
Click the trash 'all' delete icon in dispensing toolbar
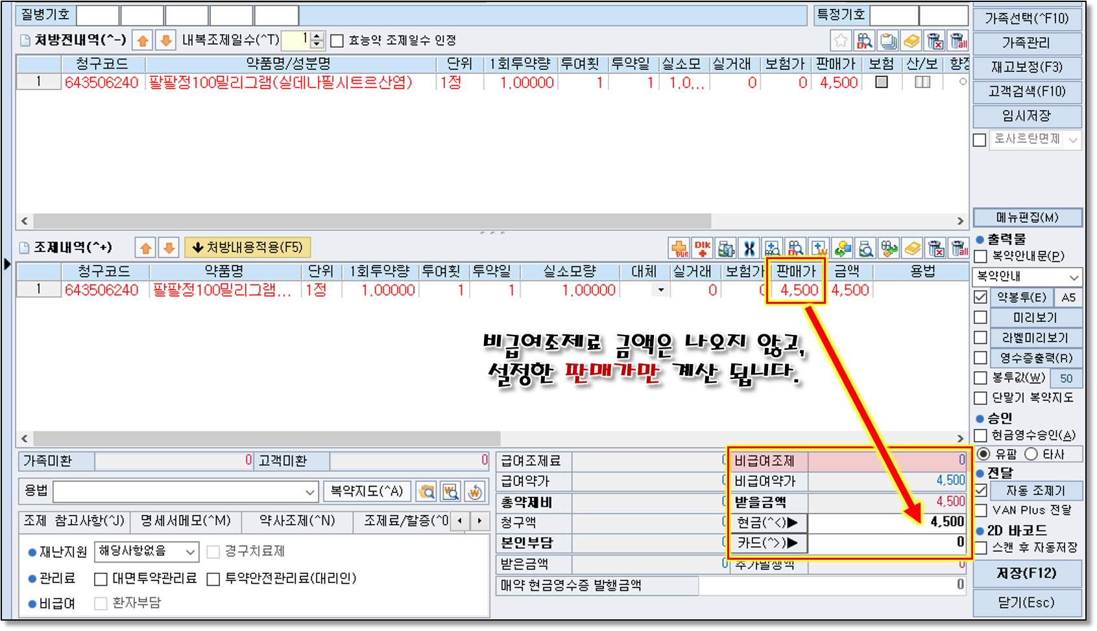959,248
